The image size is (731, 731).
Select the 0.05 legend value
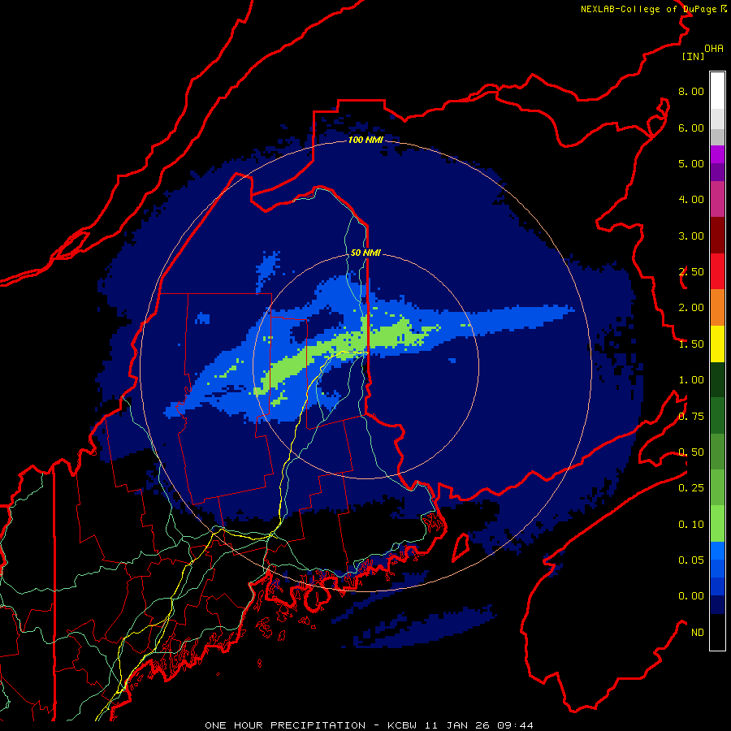691,560
